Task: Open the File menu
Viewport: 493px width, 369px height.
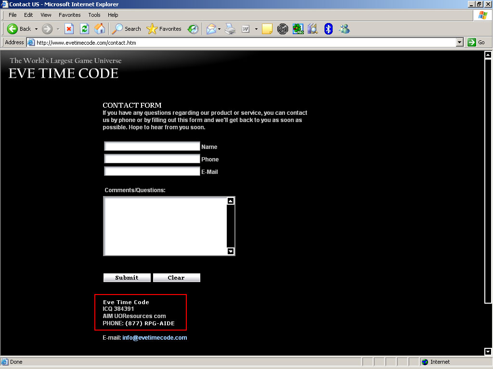Action: pyautogui.click(x=13, y=15)
